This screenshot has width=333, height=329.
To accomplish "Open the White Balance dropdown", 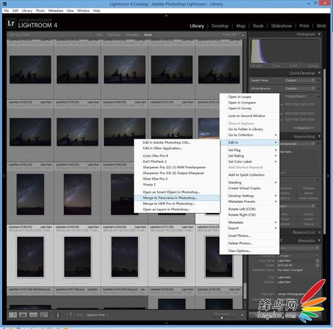I will (x=300, y=88).
